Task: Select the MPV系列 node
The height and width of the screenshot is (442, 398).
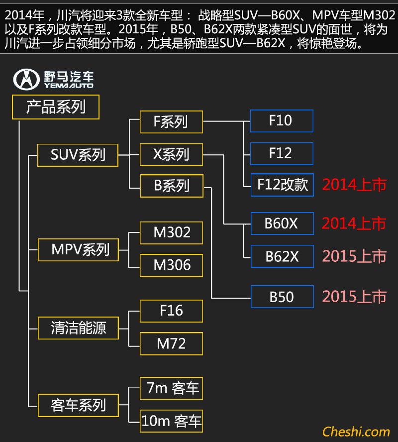Action: (x=78, y=250)
